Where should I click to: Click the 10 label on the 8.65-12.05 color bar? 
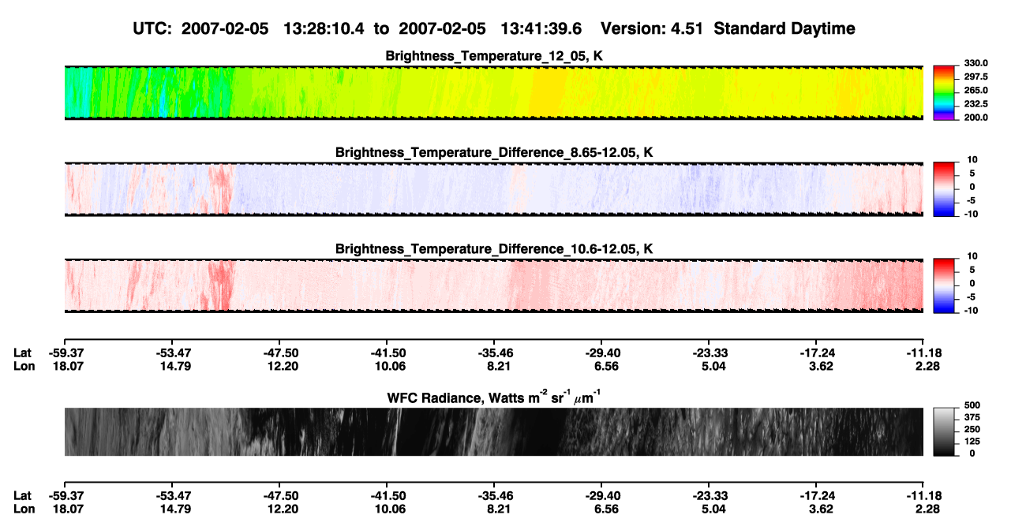pos(973,159)
